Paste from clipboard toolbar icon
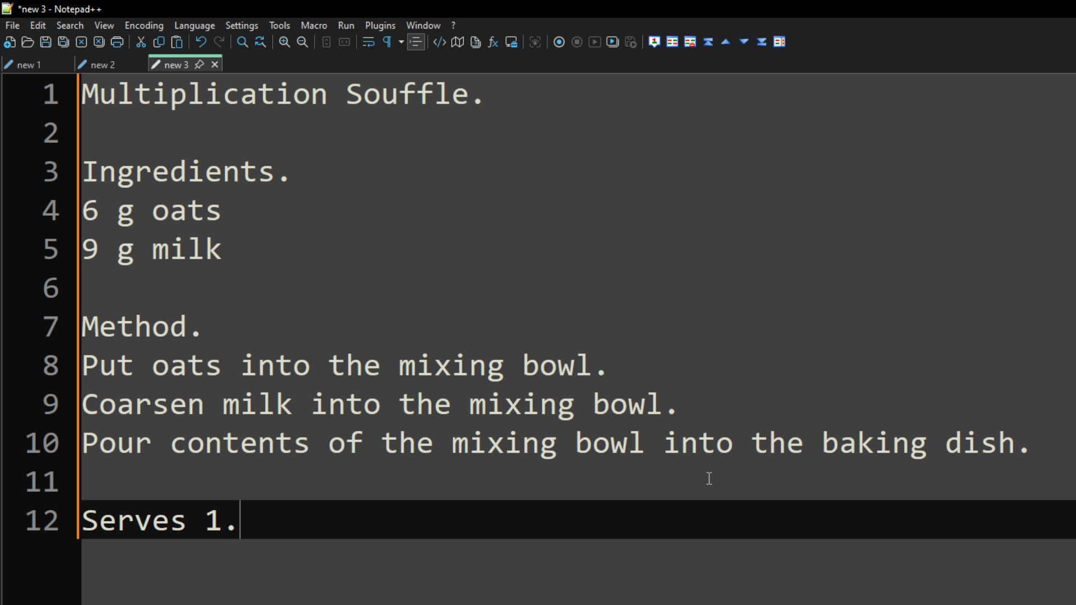The width and height of the screenshot is (1076, 605). [177, 42]
